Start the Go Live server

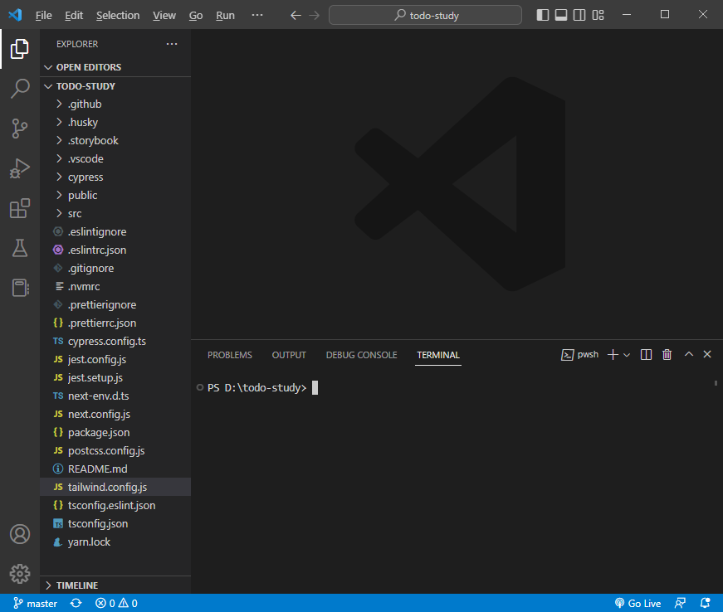coord(638,603)
